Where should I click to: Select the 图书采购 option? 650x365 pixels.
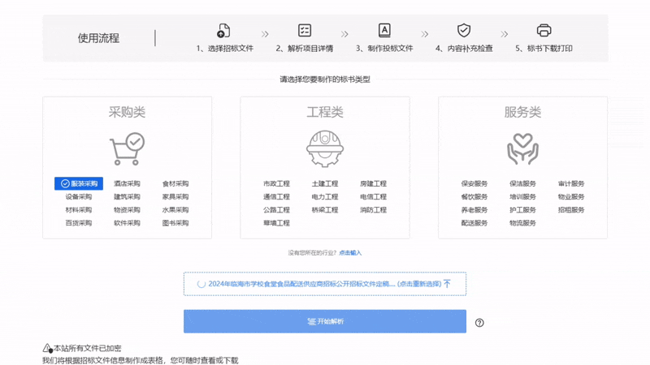[175, 223]
